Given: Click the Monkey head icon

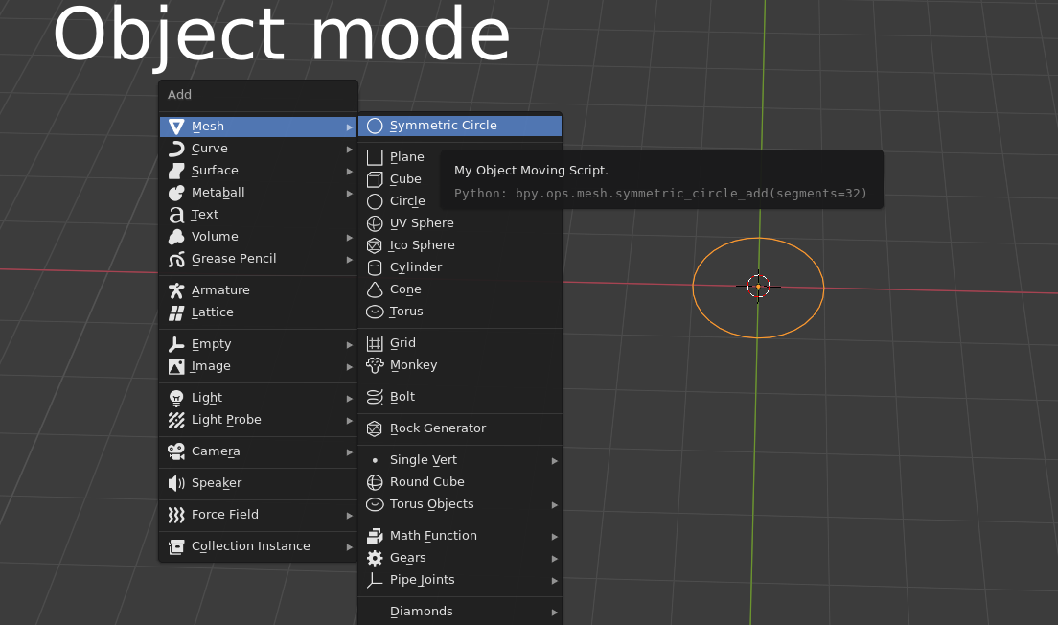Looking at the screenshot, I should [375, 366].
